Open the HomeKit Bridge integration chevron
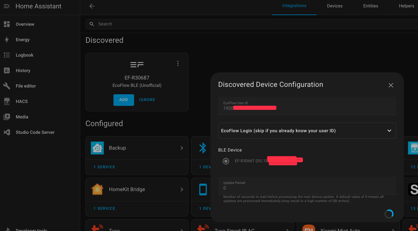418x231 pixels. 182,189
